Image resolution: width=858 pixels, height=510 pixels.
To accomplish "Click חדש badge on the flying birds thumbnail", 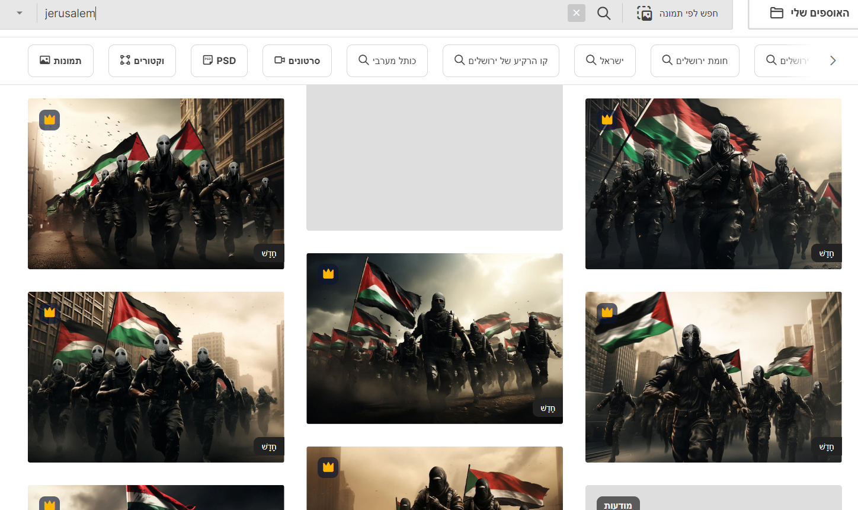I will point(269,253).
